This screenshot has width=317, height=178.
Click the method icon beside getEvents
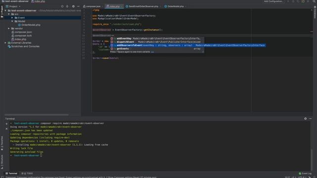point(112,49)
